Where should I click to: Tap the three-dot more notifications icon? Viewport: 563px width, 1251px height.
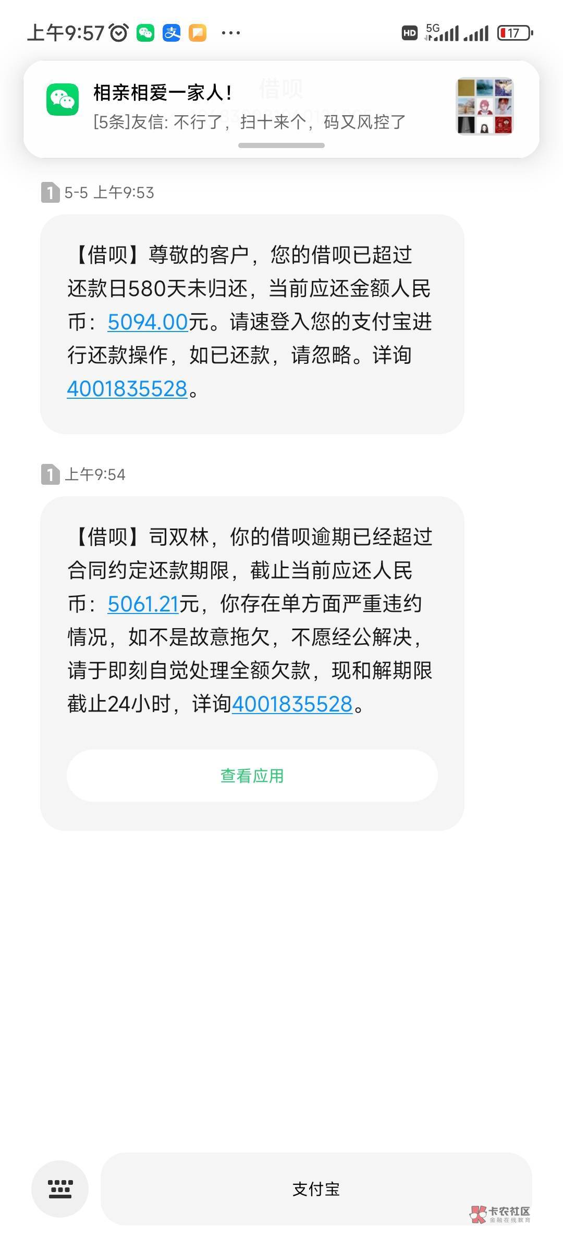(x=230, y=33)
